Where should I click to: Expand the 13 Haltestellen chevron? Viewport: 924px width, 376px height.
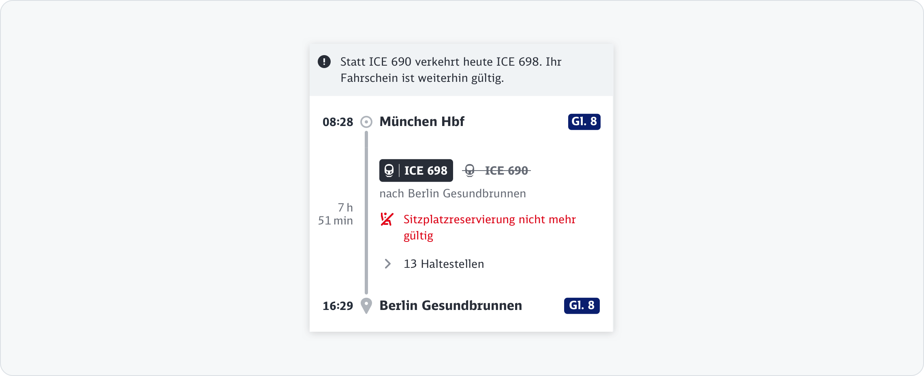[387, 264]
